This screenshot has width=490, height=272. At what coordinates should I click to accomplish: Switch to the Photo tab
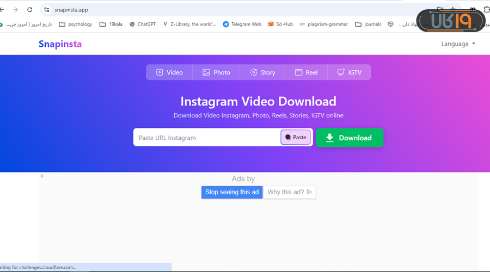216,72
